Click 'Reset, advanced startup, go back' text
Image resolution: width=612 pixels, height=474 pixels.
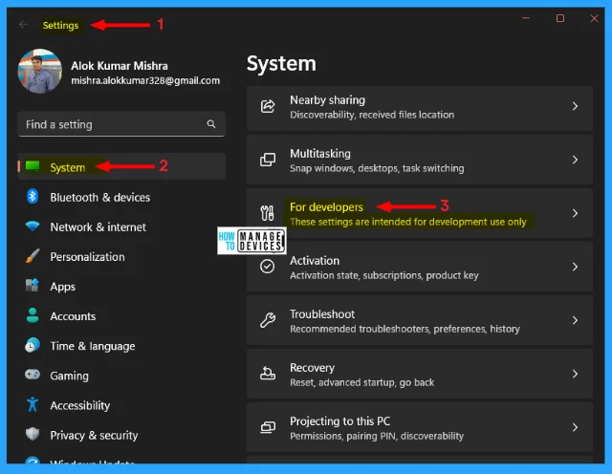tap(361, 382)
